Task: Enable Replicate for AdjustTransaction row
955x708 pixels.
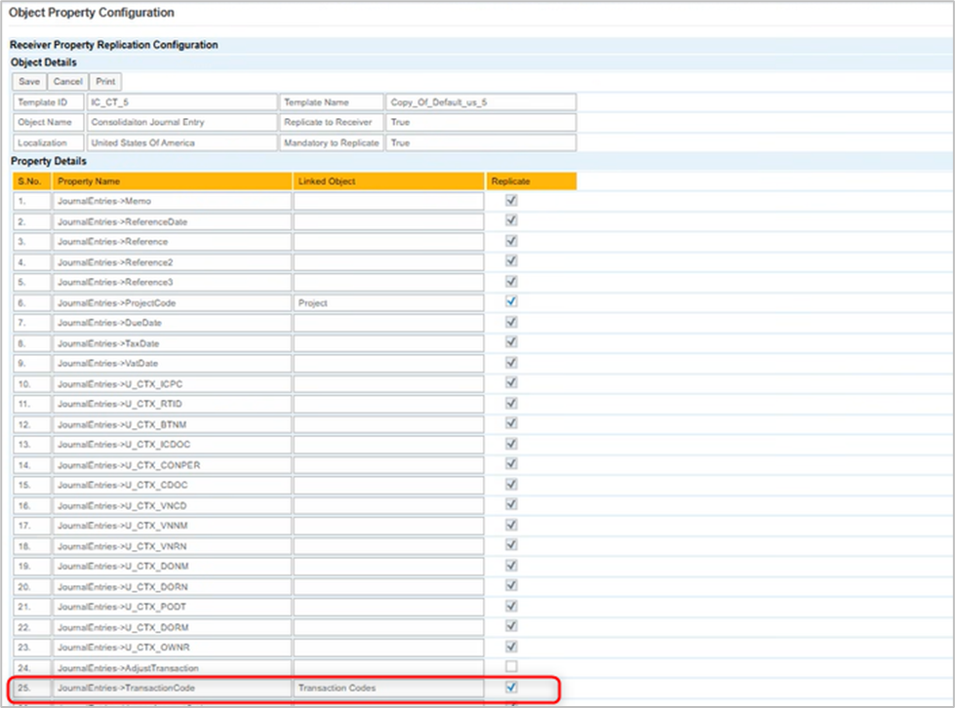Action: 511,667
